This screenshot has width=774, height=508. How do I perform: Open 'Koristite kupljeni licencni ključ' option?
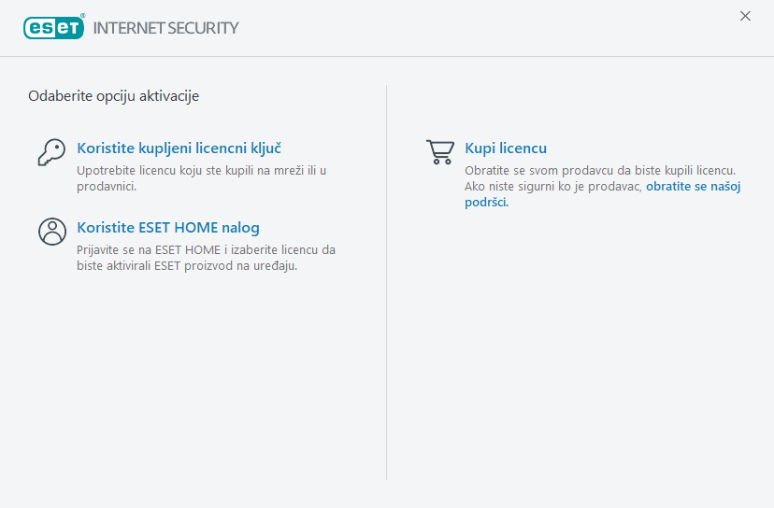179,148
